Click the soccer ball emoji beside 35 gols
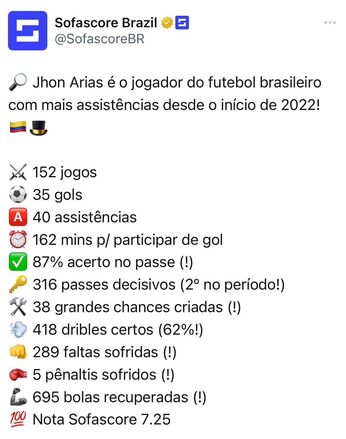Screen dimensions: 346x439 pyautogui.click(x=18, y=194)
